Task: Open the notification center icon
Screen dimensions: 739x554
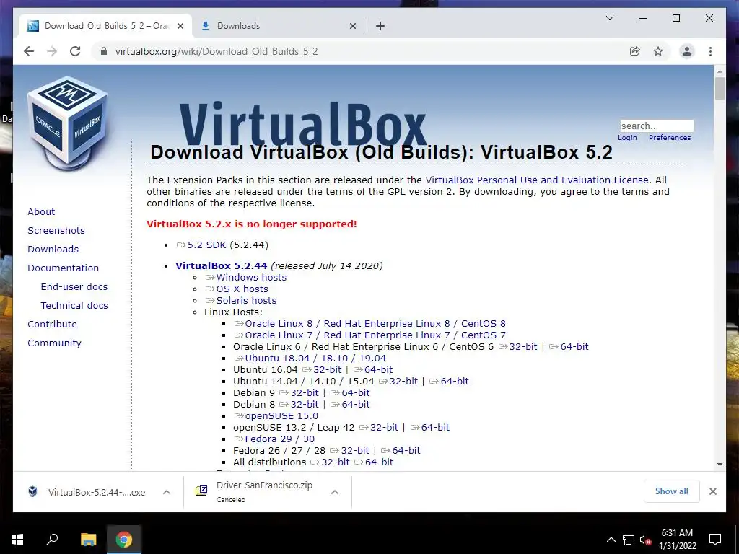Action: [715, 540]
